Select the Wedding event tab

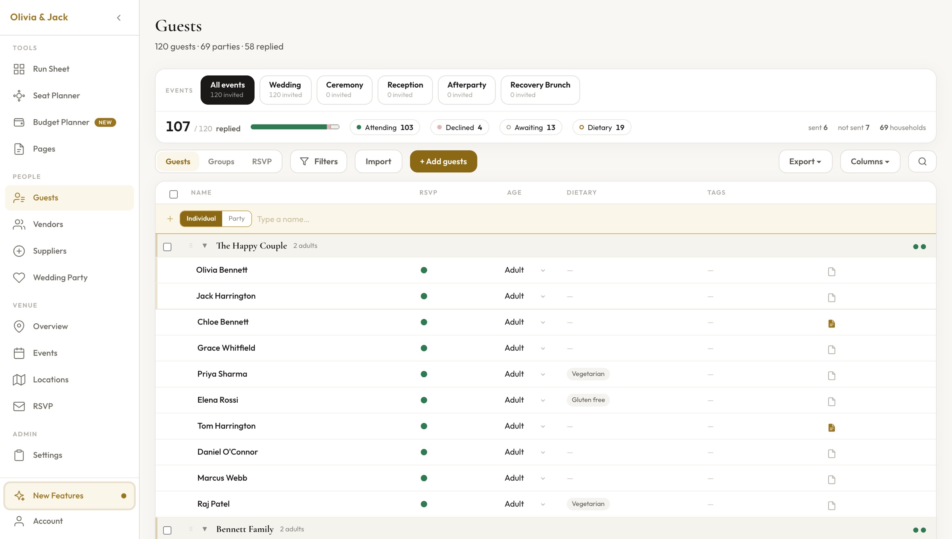click(x=285, y=90)
